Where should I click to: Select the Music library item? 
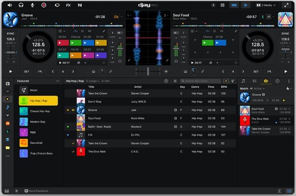(38, 90)
